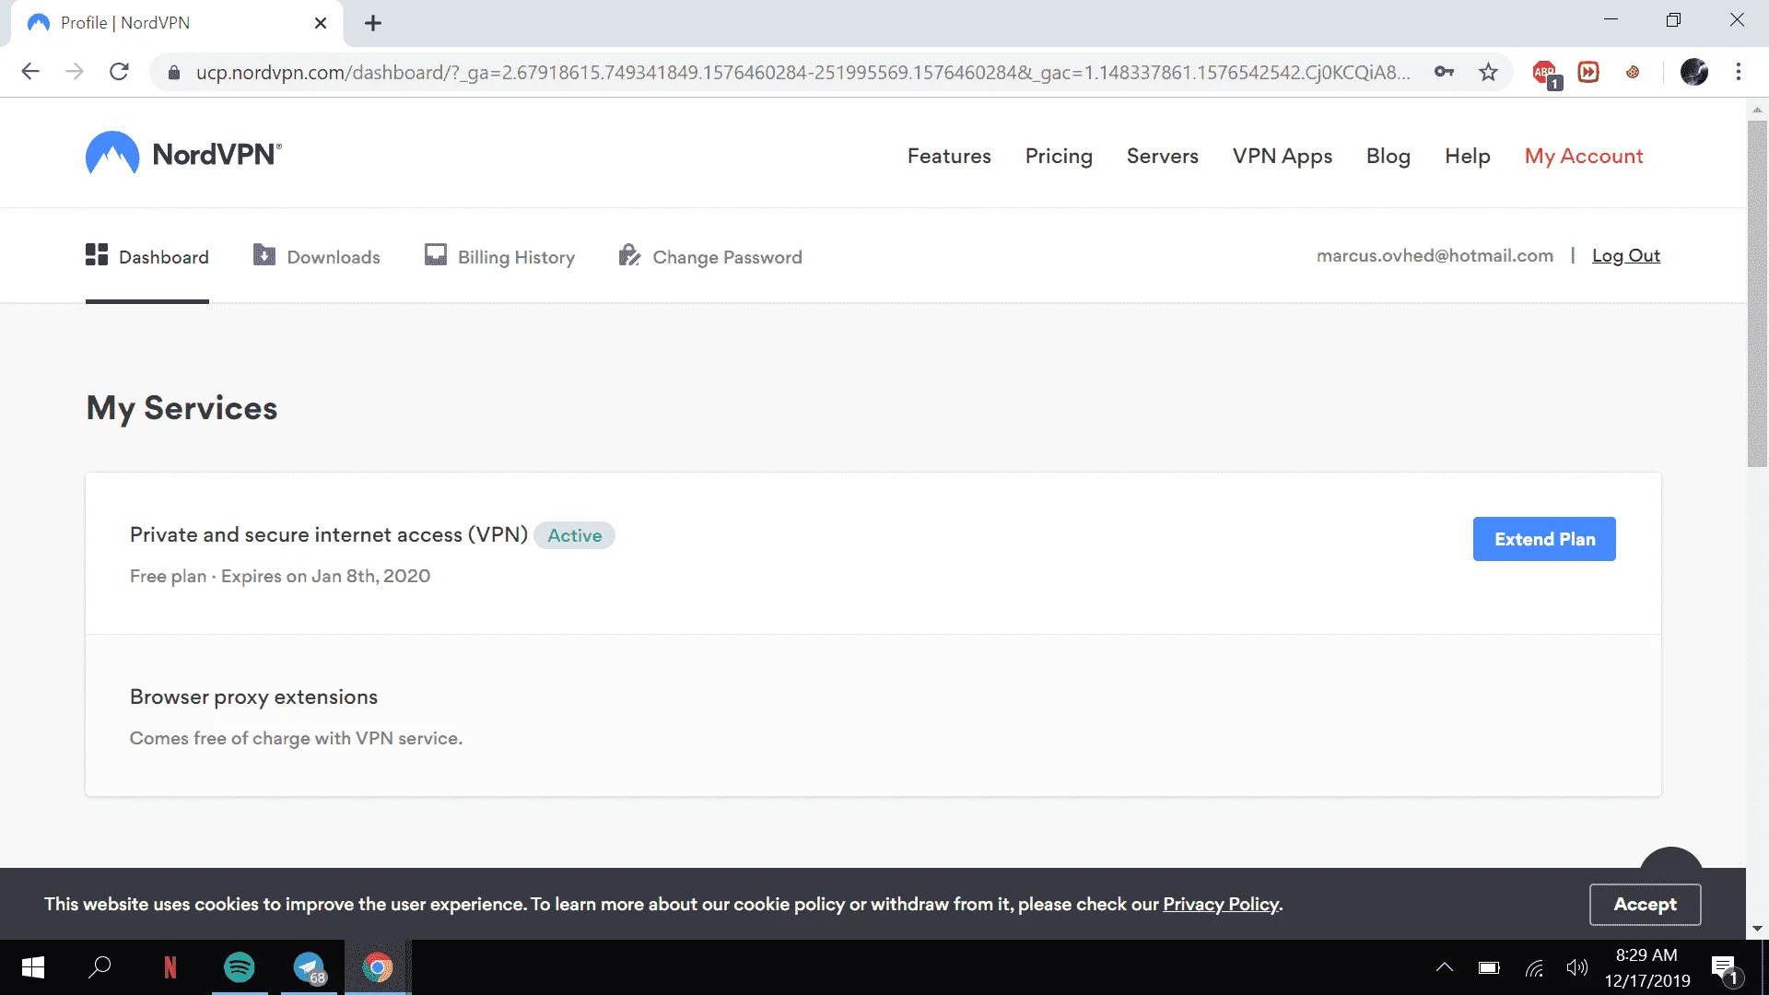Click the scrollbar up arrow

pyautogui.click(x=1757, y=109)
